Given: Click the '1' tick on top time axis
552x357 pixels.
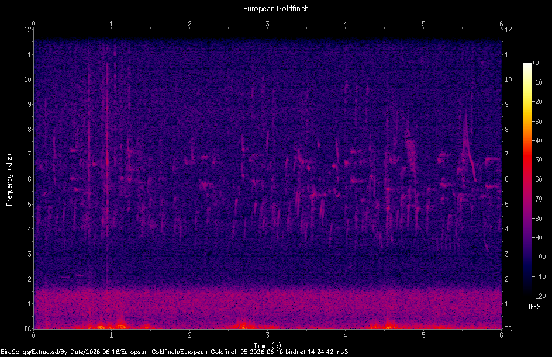Looking at the screenshot, I should click(x=112, y=24).
